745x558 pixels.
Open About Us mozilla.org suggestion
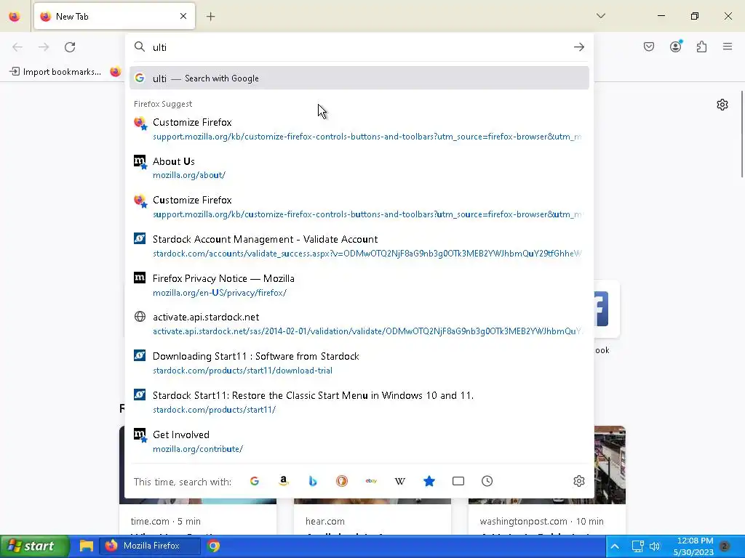click(359, 168)
